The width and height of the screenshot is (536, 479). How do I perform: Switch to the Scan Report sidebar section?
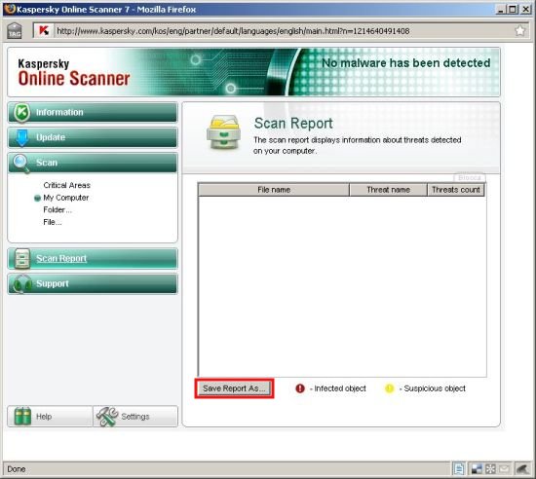tap(93, 258)
